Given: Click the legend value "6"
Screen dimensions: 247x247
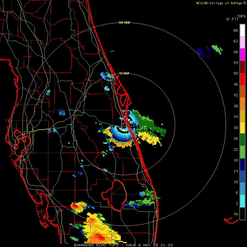Looking at the screenshot, I should tap(237, 192).
